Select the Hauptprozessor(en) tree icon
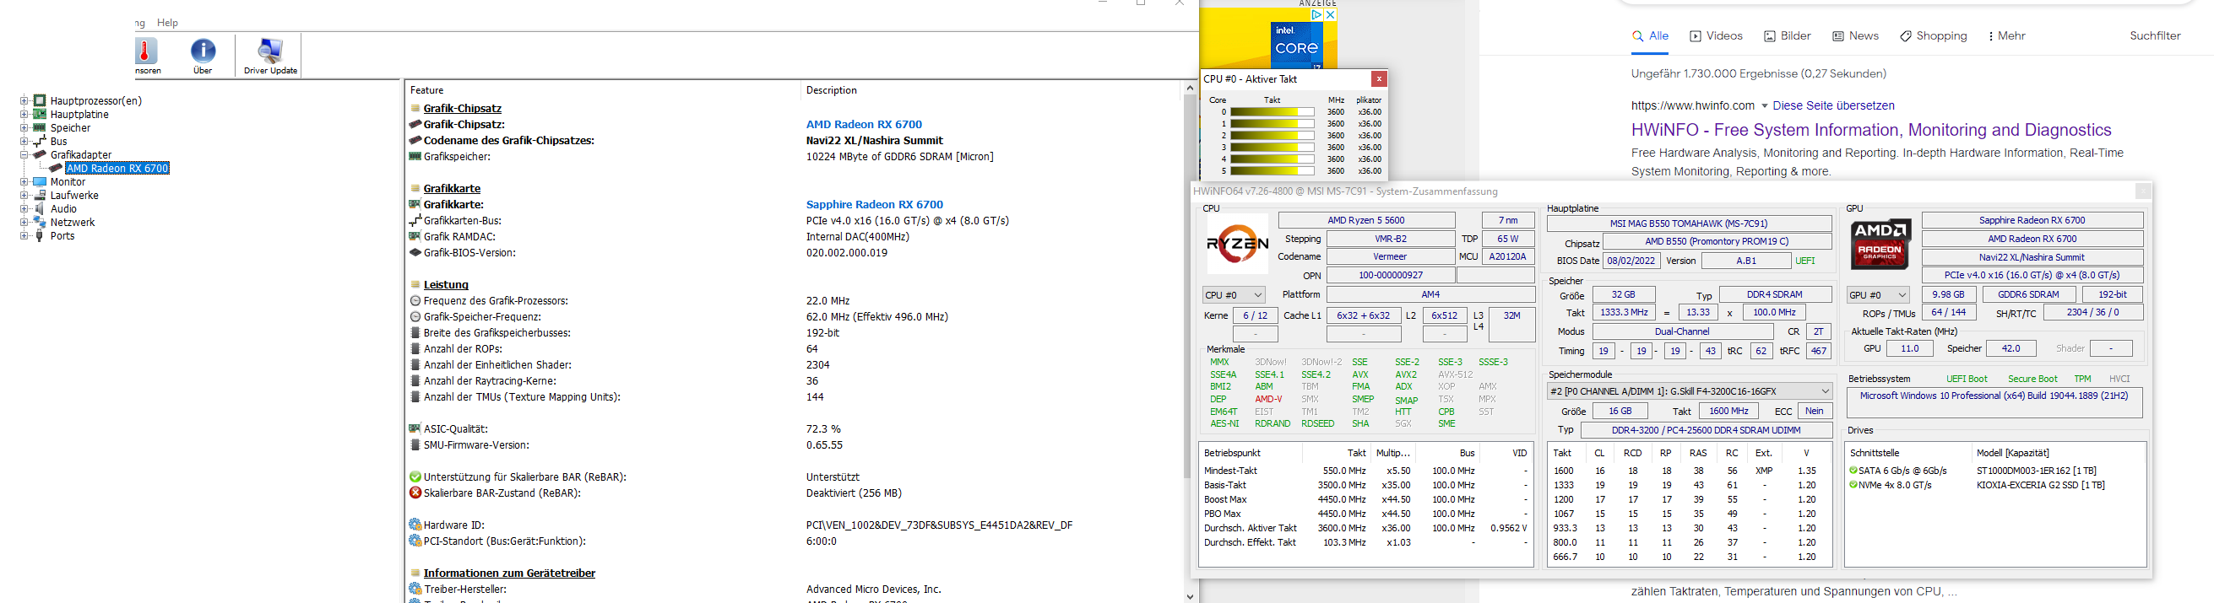Viewport: 2214px width, 603px height. 40,100
